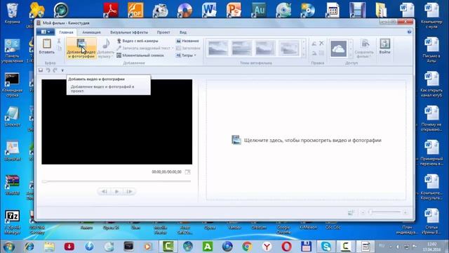Select the third AutoMovie theme thumbnail
The height and width of the screenshot is (253, 449).
click(265, 48)
